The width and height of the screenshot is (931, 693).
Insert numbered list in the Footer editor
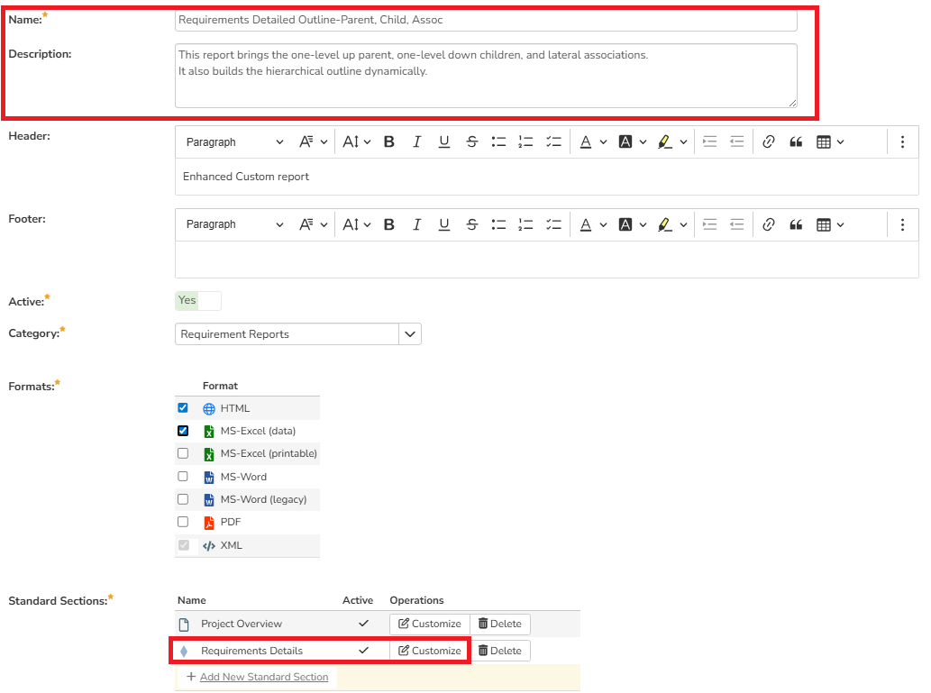pyautogui.click(x=525, y=224)
